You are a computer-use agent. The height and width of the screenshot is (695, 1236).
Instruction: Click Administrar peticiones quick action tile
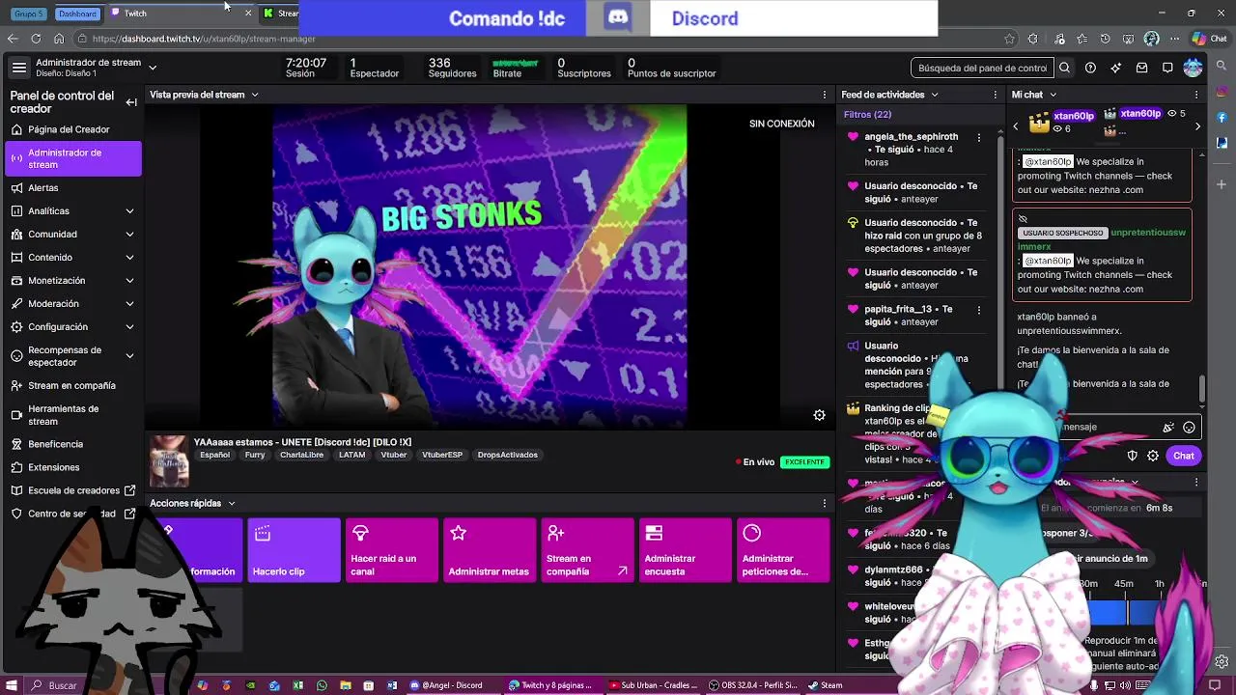782,550
